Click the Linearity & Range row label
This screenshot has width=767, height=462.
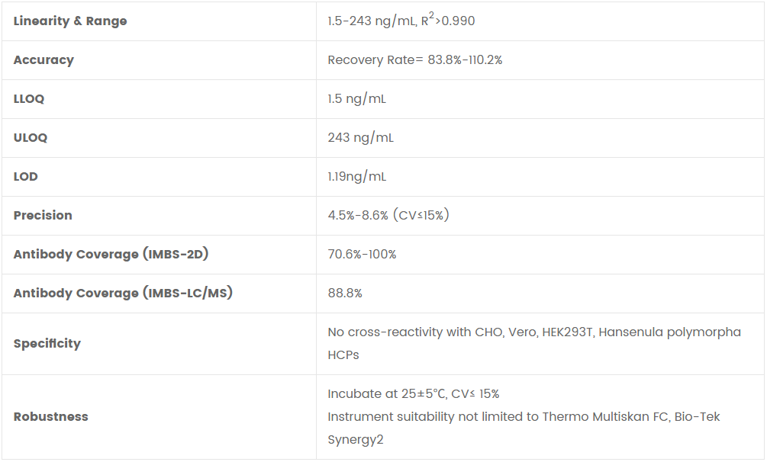coord(70,21)
